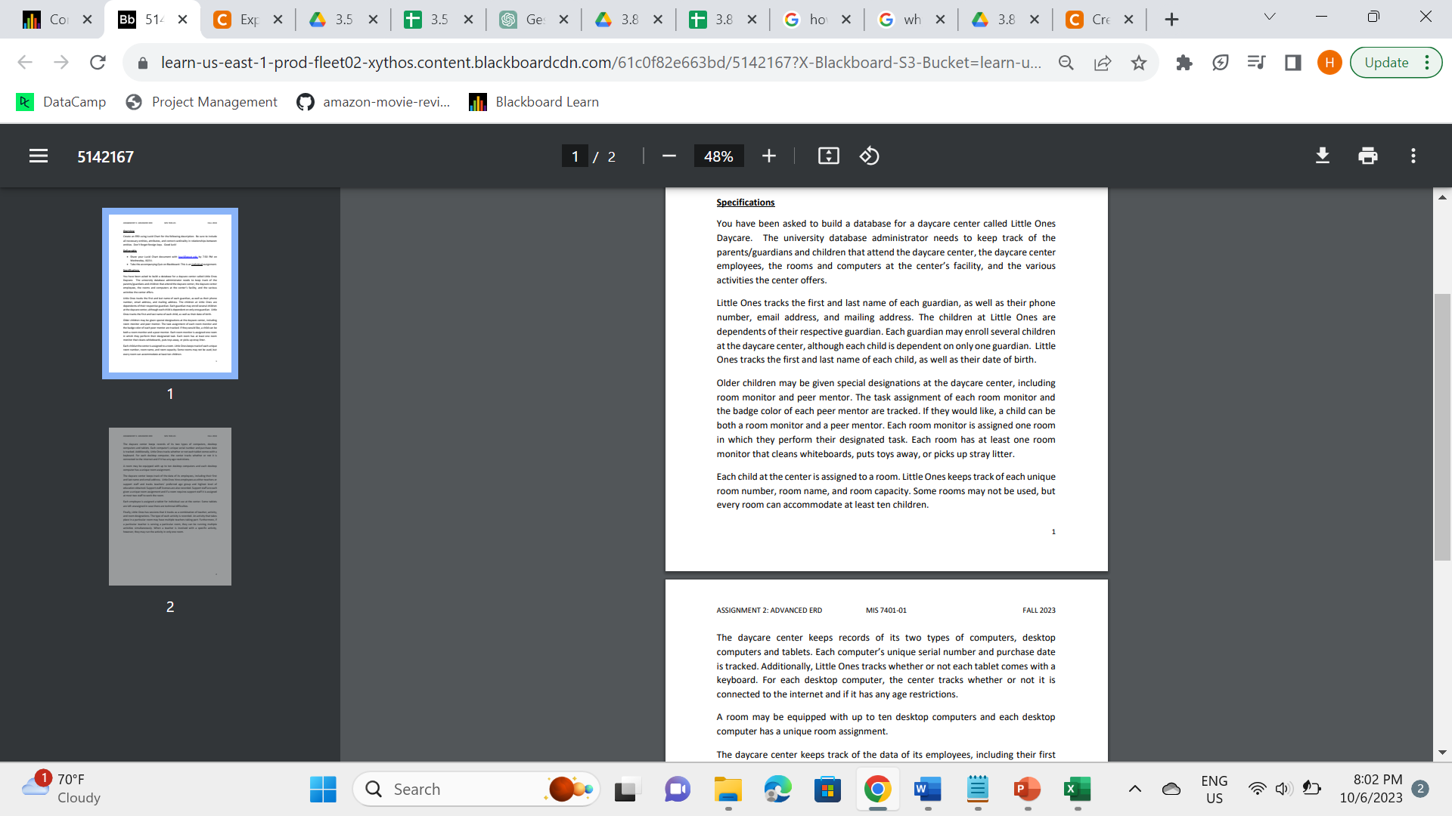Viewport: 1452px width, 816px height.
Task: Click the taskbar Search box
Action: tap(476, 789)
